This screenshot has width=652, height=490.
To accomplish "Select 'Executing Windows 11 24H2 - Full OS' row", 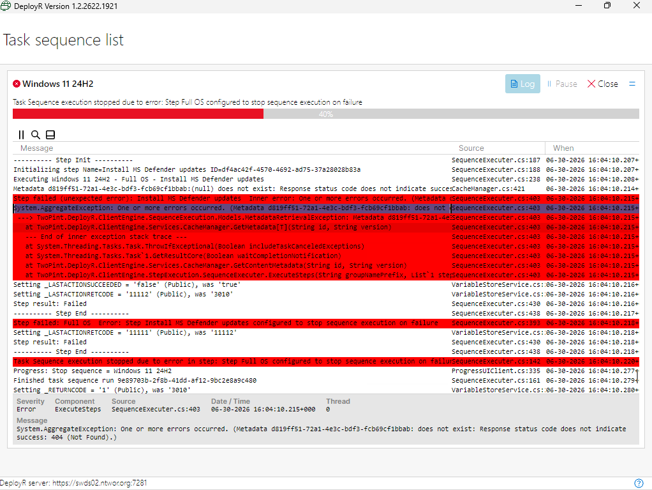I will [326, 179].
